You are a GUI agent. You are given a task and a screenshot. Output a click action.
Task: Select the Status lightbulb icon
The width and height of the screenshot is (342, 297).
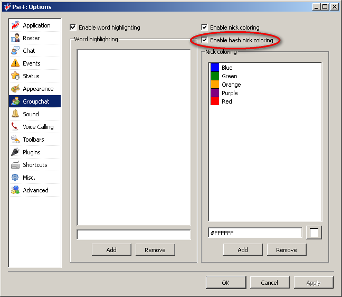15,76
